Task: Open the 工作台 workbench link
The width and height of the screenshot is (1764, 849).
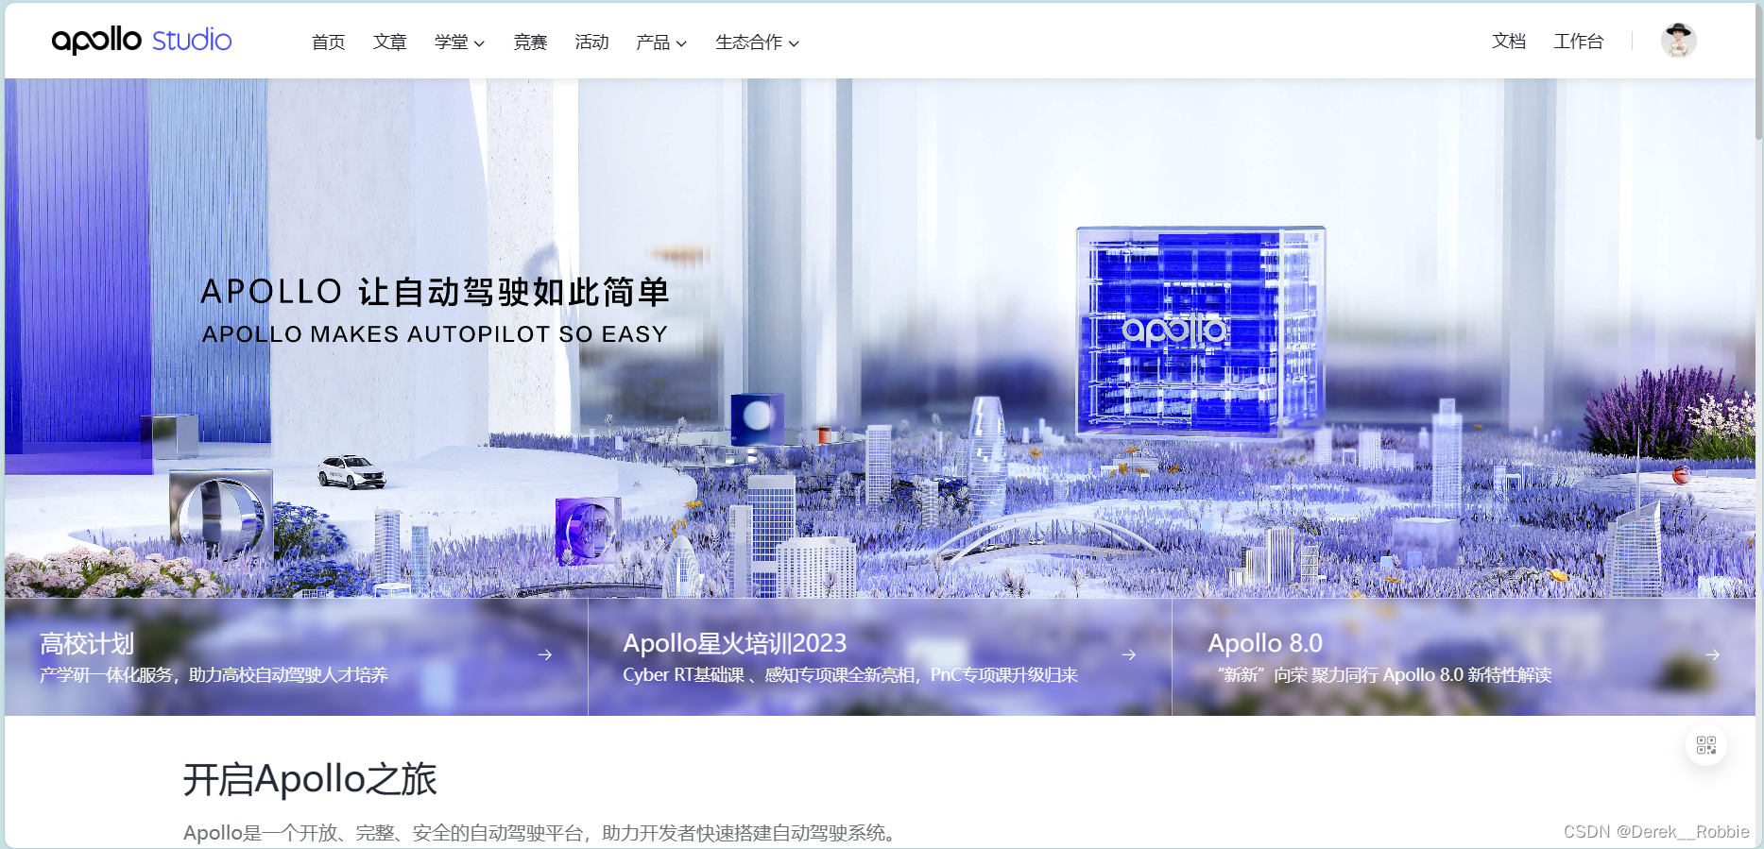Action: 1578,42
